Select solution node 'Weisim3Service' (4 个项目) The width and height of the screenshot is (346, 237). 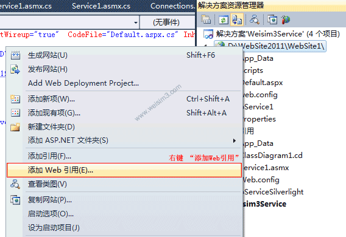coord(278,34)
